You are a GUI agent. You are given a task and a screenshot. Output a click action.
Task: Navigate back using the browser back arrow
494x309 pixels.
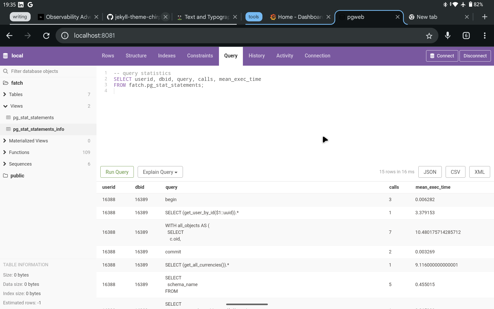click(9, 36)
